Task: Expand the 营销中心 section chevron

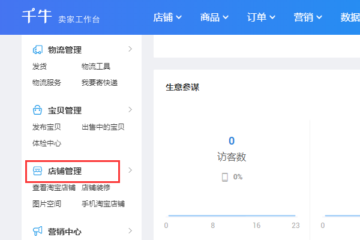Action: coord(130,230)
